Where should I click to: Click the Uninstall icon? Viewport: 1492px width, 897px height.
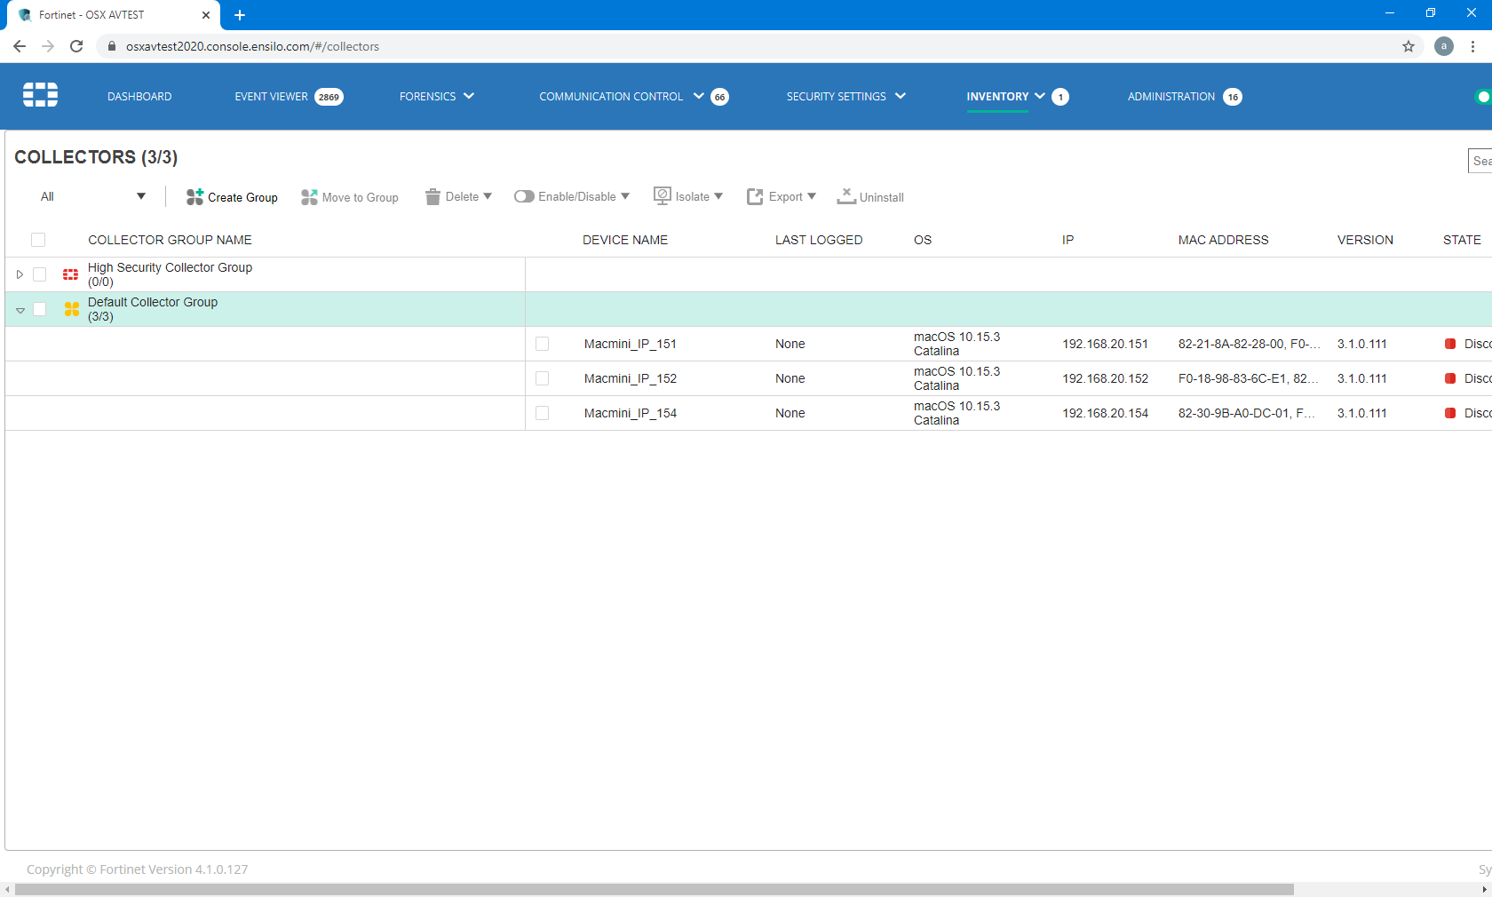click(845, 196)
